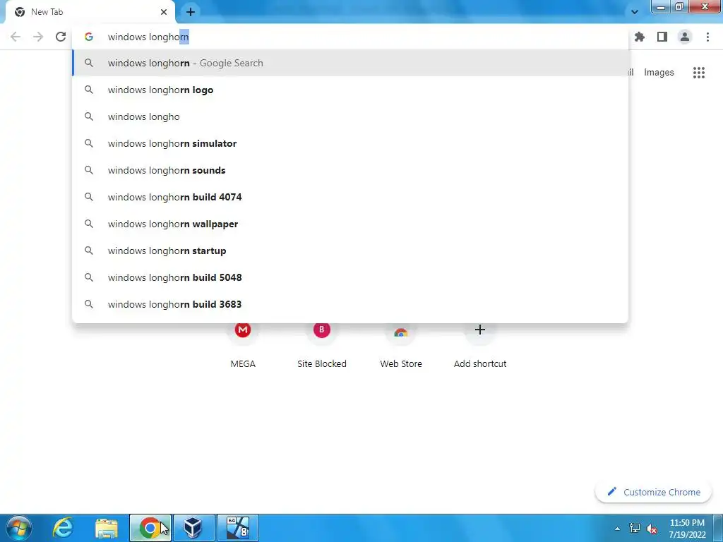Toggle the side panel icon
The image size is (723, 542).
[x=662, y=37]
